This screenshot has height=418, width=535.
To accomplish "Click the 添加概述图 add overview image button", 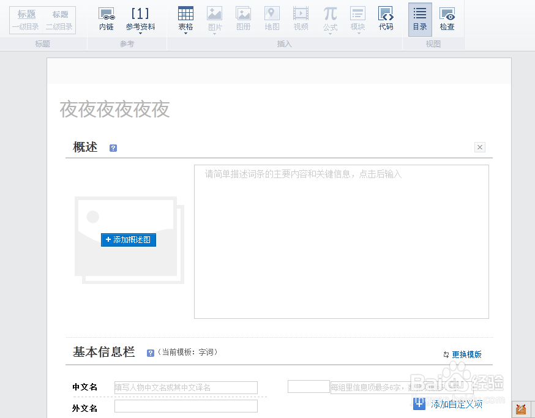I will 128,239.
